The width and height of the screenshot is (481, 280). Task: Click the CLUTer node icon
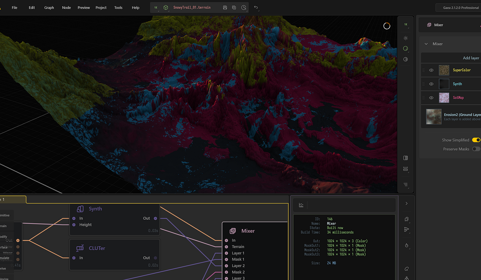80,248
